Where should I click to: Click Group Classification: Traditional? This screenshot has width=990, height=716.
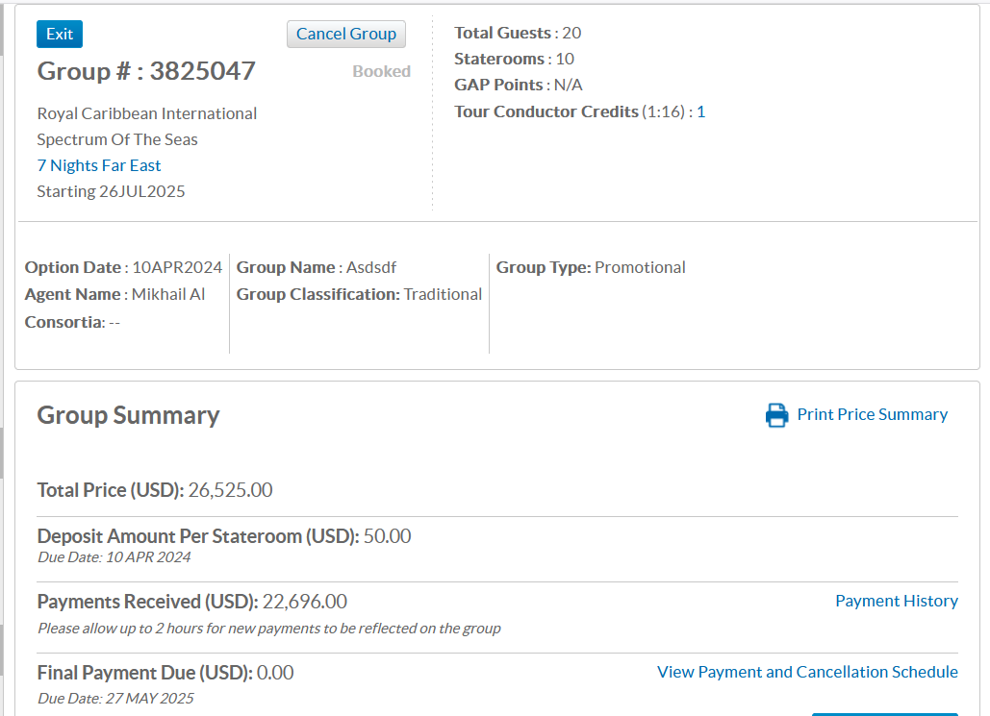click(x=359, y=295)
